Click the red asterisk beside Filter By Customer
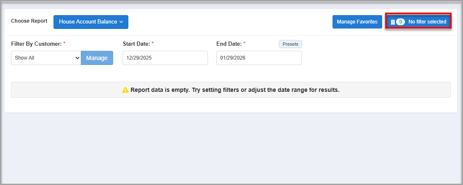This screenshot has width=463, height=185. tap(64, 44)
